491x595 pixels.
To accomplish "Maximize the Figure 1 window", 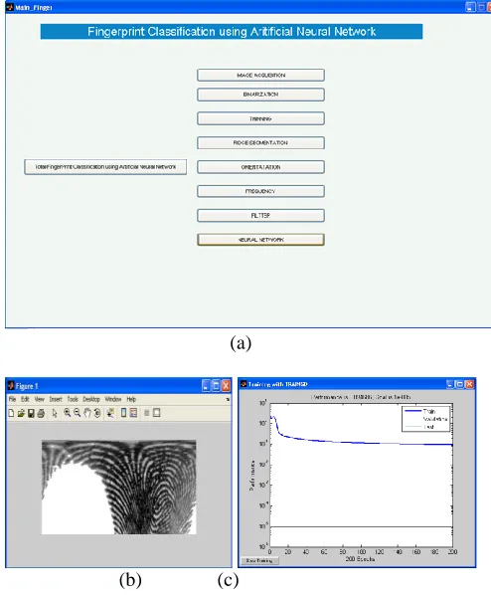I will pyautogui.click(x=216, y=386).
